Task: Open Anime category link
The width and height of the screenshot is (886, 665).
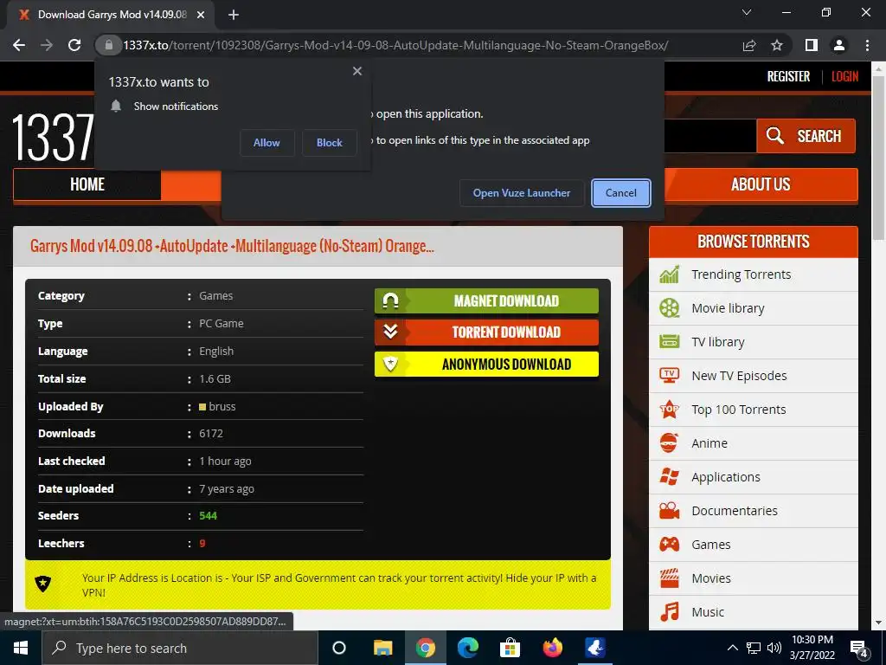Action: (x=709, y=443)
